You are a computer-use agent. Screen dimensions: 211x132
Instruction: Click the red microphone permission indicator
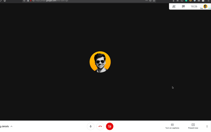pos(31,1)
